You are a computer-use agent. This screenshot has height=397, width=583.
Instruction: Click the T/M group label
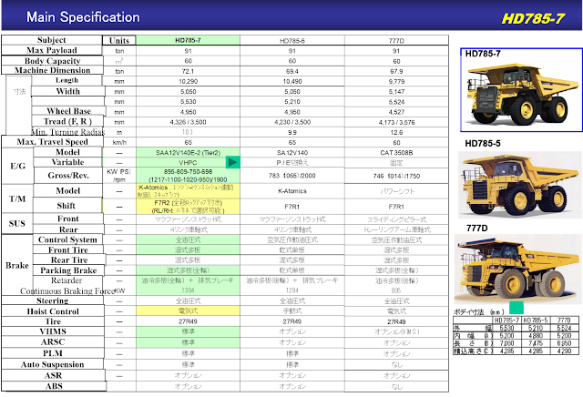(17, 198)
